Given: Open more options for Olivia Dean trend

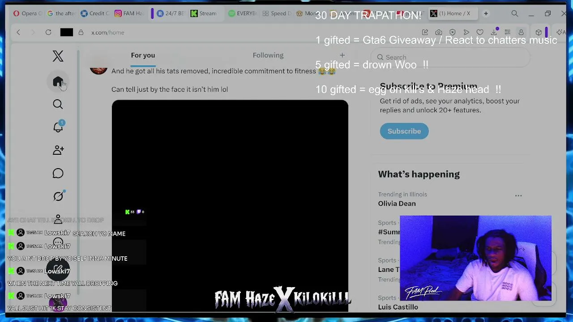Looking at the screenshot, I should pos(518,195).
